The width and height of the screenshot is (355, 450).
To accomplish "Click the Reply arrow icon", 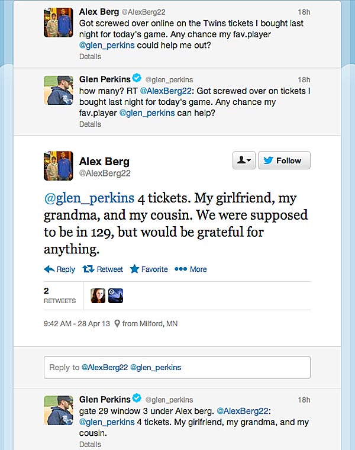I will [49, 269].
